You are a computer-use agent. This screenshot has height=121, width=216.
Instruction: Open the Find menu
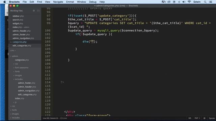[x=39, y=2]
